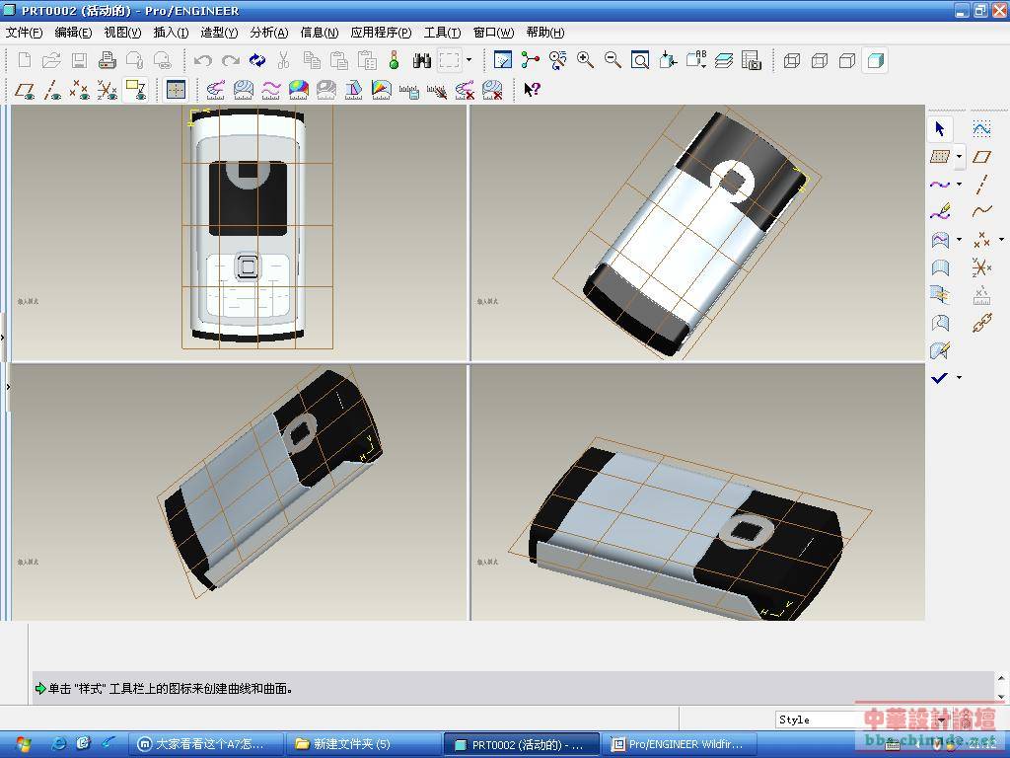Expand the datum points dropdown arrow
This screenshot has width=1010, height=758.
[1001, 240]
